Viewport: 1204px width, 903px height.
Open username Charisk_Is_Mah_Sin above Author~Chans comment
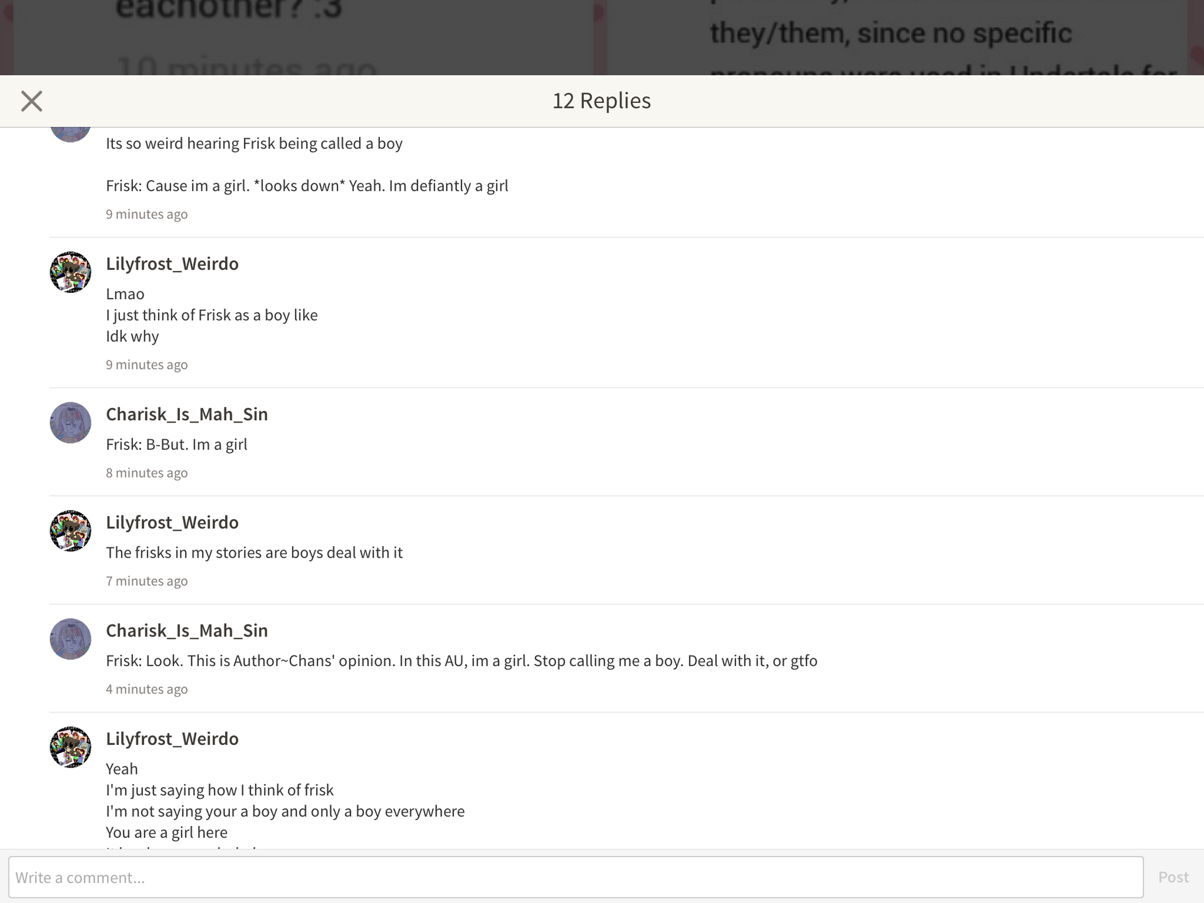187,630
